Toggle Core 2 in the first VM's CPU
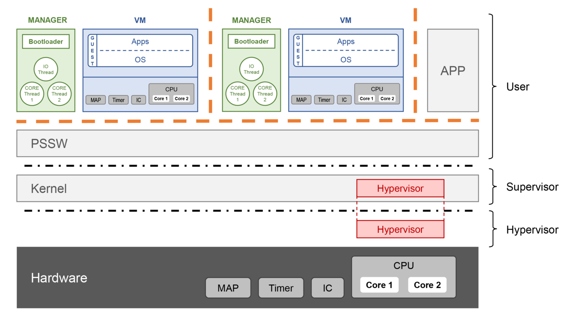Viewport: 579px width, 317px height. (x=182, y=98)
